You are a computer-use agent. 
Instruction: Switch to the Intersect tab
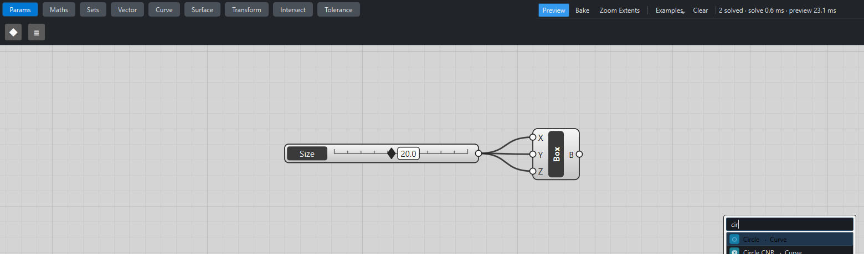coord(293,9)
